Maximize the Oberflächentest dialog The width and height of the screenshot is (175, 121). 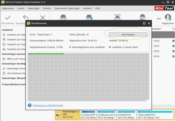point(144,23)
